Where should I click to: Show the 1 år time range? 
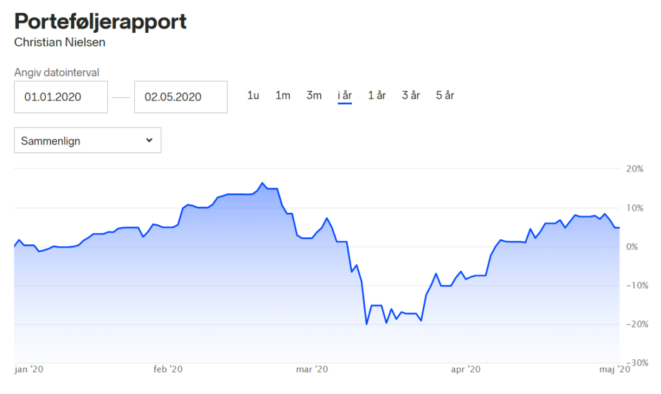tap(377, 95)
